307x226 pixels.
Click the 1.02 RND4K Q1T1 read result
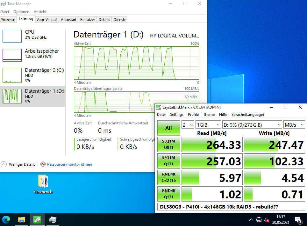pos(212,194)
